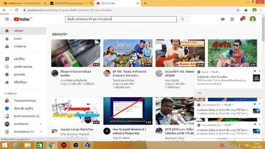Play the Ibanez AZ guitar thumbnail
This screenshot has height=149, width=265.
(x=180, y=53)
